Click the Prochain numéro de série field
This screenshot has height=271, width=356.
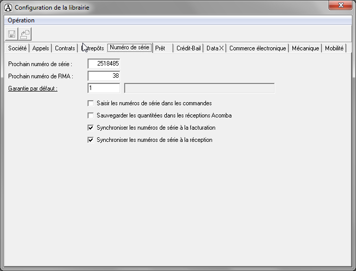click(104, 64)
